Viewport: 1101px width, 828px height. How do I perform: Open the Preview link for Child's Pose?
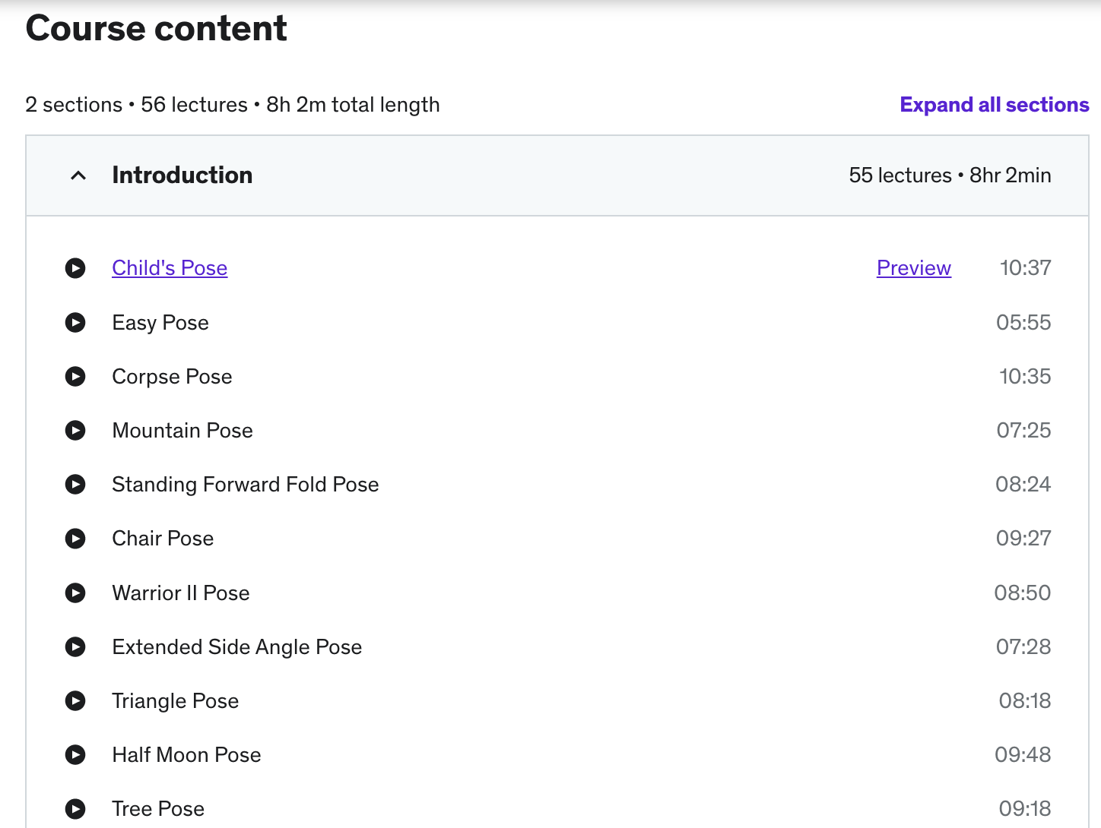click(x=914, y=268)
